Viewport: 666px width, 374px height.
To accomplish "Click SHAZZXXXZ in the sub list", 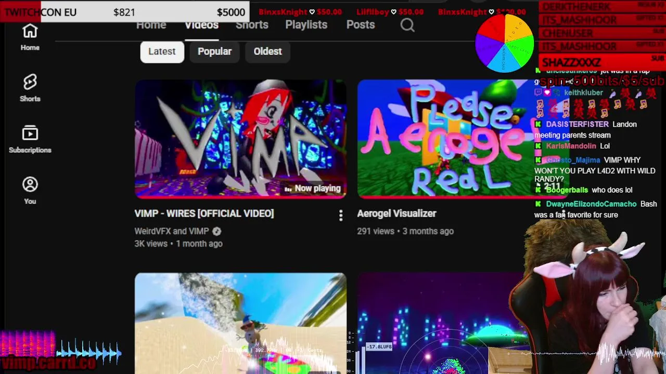I will click(x=571, y=62).
